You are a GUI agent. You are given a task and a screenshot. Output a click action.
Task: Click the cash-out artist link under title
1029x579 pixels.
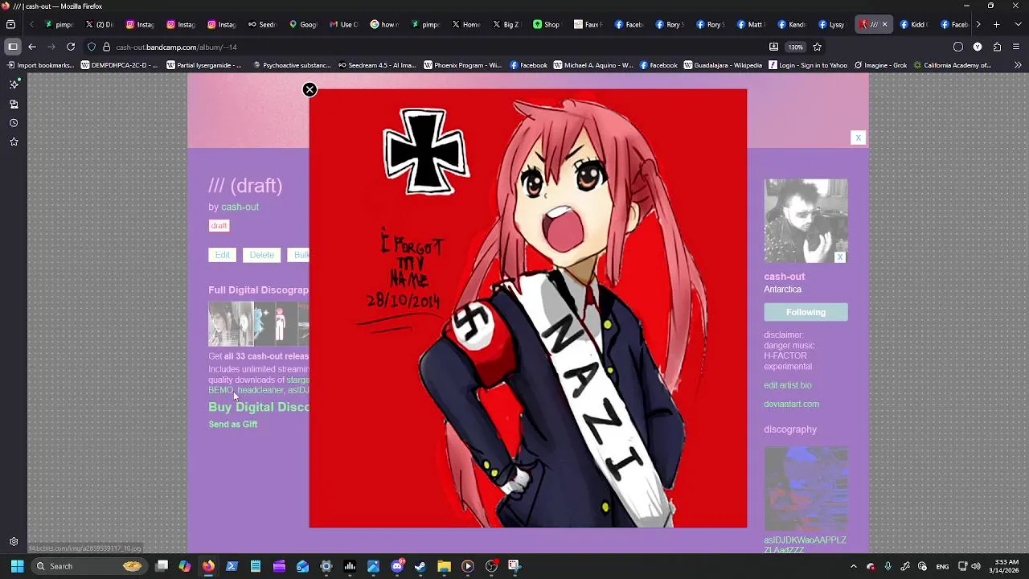tap(240, 207)
